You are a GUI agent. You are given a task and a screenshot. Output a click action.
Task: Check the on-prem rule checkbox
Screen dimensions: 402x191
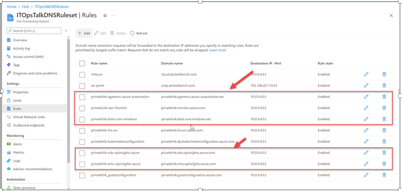[82, 86]
